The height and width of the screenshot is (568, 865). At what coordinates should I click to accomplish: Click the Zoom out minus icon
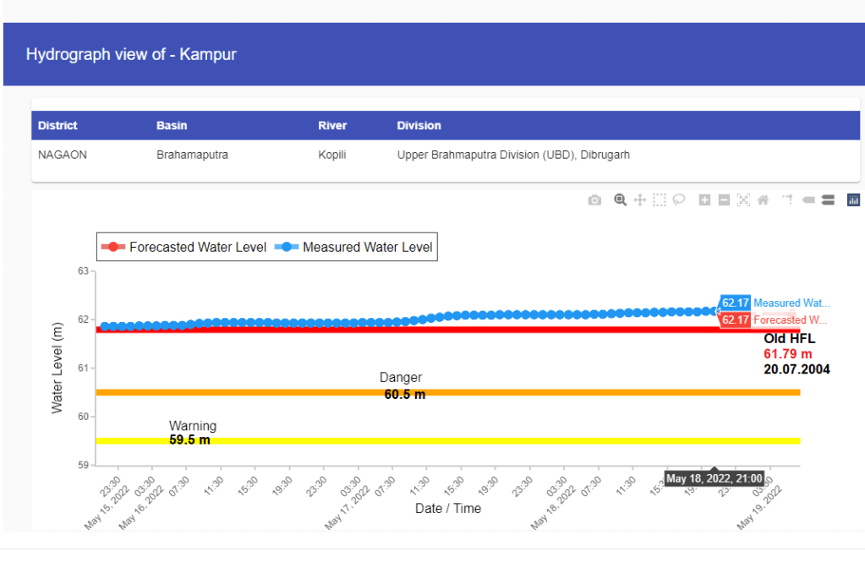point(724,200)
